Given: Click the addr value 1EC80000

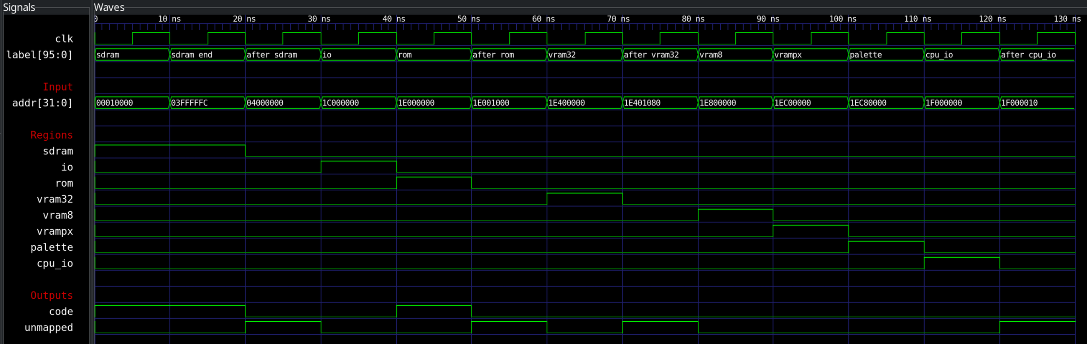Looking at the screenshot, I should click(868, 103).
